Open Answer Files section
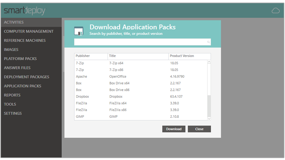 tap(31, 68)
